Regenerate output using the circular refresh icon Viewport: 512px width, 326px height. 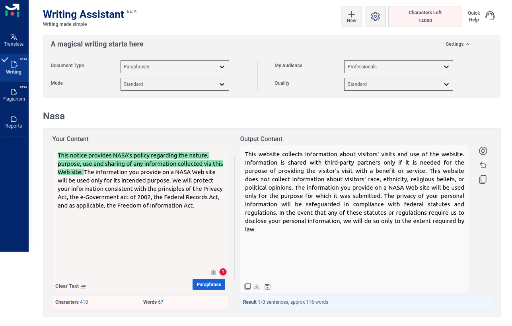coord(483,151)
